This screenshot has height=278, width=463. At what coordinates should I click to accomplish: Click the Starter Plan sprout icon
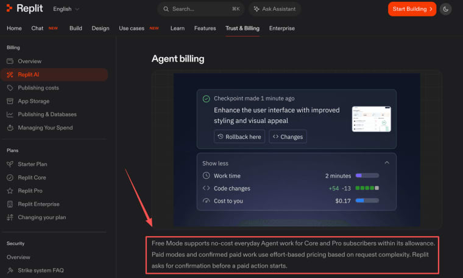tap(10, 164)
